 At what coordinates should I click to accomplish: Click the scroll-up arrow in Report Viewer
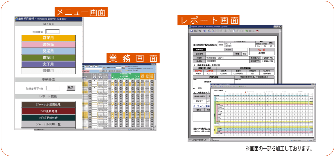coord(280,30)
